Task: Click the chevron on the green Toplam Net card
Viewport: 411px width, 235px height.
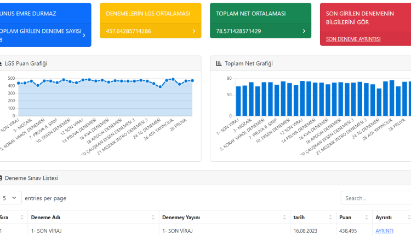Action: (304, 31)
